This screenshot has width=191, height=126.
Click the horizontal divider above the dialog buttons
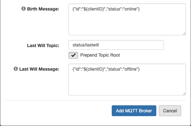pos(95,101)
